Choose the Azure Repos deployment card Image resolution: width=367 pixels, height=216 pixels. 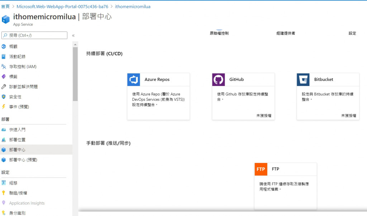point(158,96)
